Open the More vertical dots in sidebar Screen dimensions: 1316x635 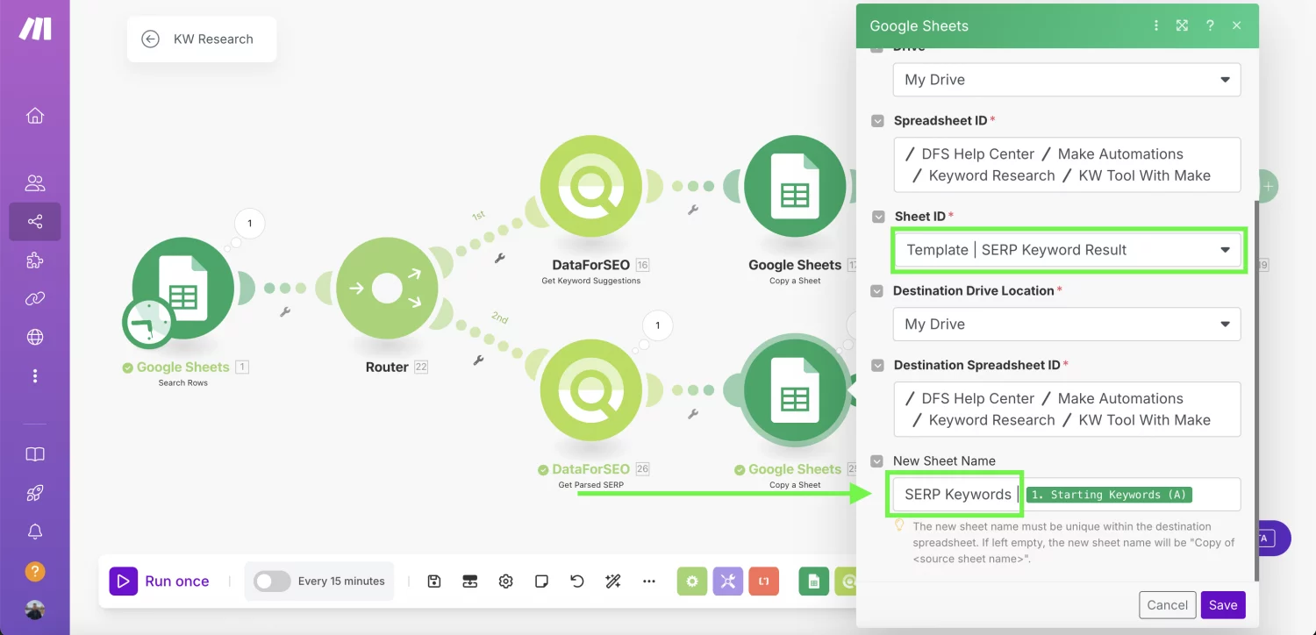tap(35, 375)
